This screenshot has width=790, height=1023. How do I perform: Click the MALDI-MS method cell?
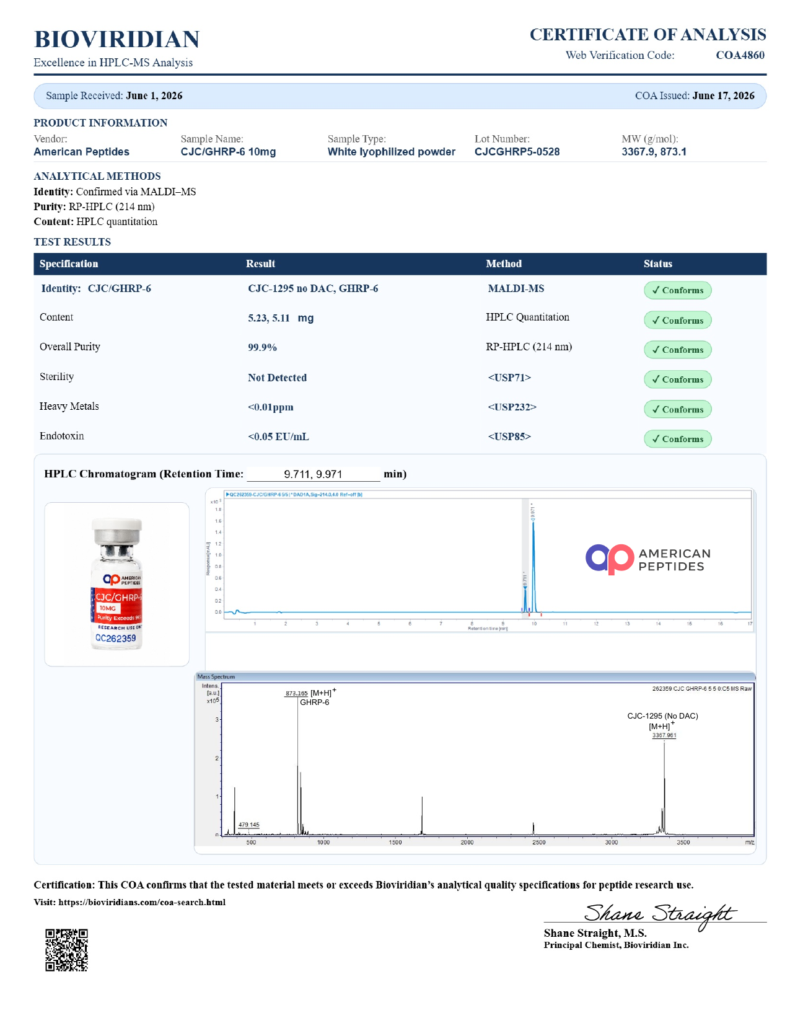click(516, 288)
